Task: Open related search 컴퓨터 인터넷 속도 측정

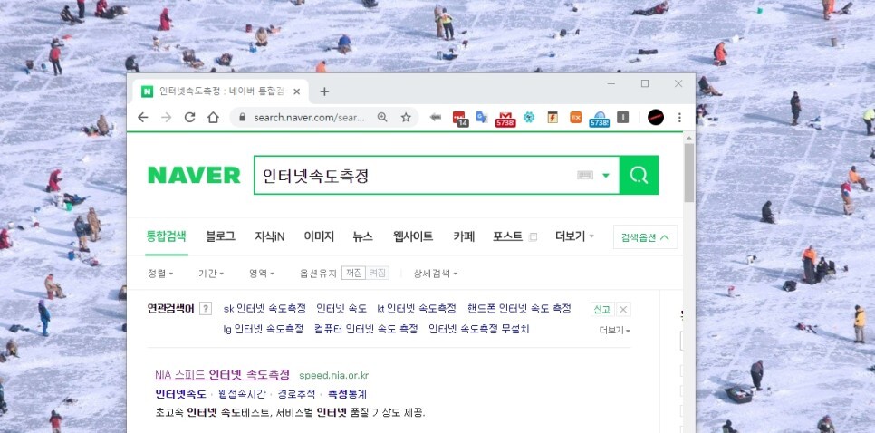Action: (x=366, y=329)
